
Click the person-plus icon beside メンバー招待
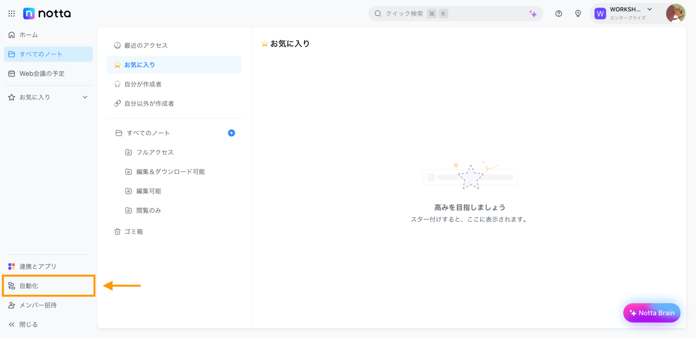[x=12, y=305]
